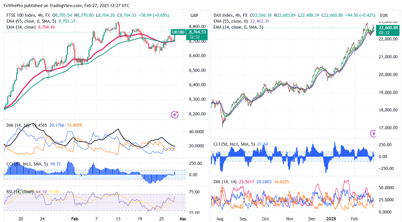This screenshot has height=222, width=402.
Task: Click the Feb label on FTSE time axis
Action: (x=74, y=219)
